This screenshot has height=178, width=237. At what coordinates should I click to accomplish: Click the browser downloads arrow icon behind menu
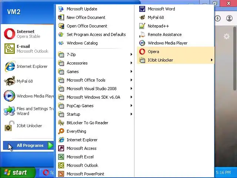pos(217,19)
